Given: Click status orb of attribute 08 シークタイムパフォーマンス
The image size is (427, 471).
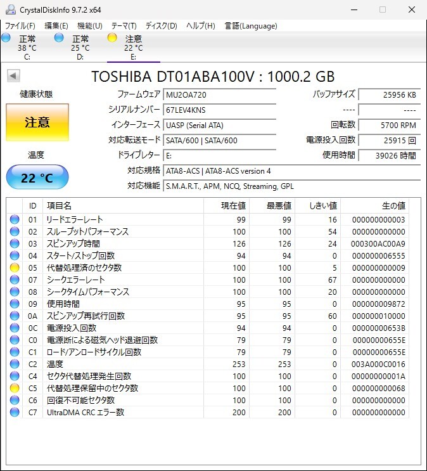Looking at the screenshot, I should pos(15,292).
